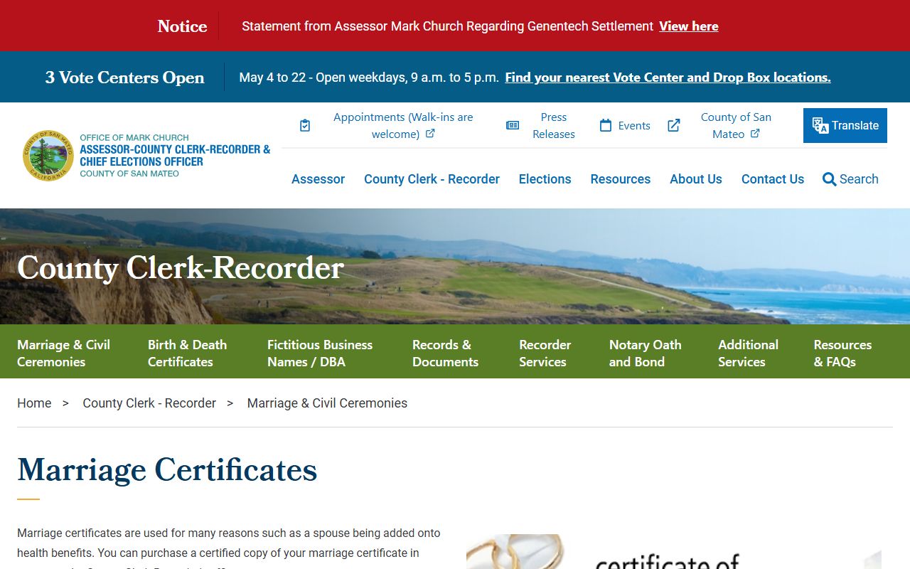Select Additional Services tab

748,353
